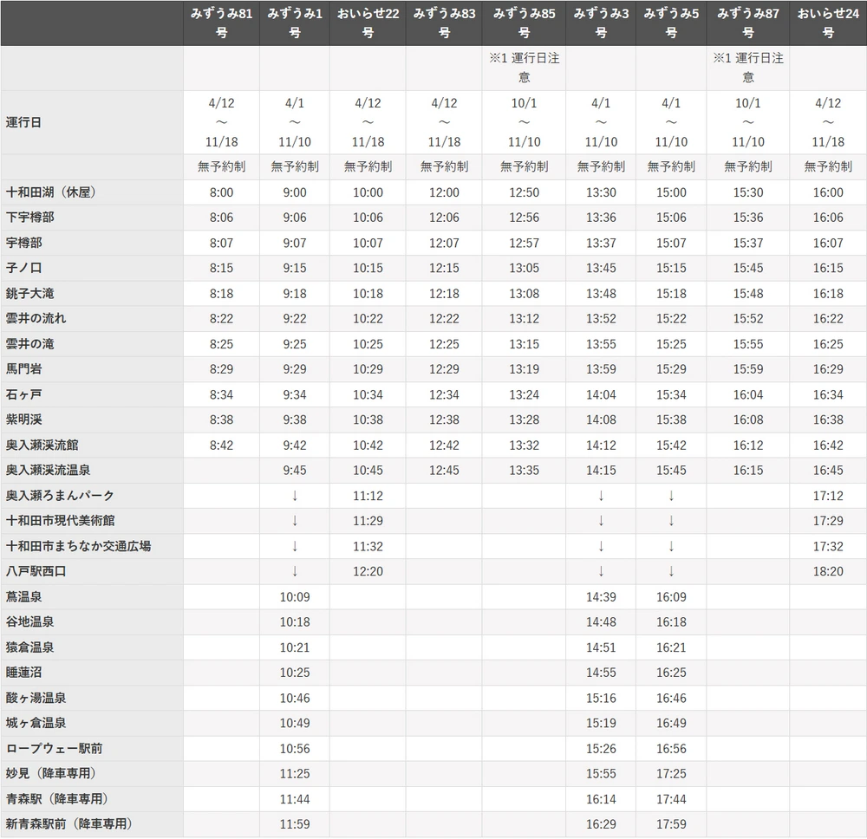Screen dimensions: 867x839
Task: Click the みずうみ1号 column header
Action: [295, 23]
